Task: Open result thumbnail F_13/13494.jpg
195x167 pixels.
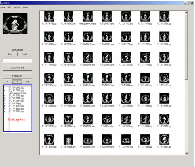Action: [x=164, y=99]
